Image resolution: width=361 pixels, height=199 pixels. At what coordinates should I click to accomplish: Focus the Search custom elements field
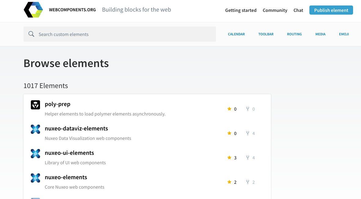coord(125,34)
